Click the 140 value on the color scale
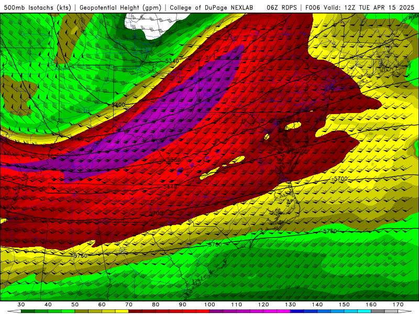This screenshot has height=314, width=419. pos(317,305)
